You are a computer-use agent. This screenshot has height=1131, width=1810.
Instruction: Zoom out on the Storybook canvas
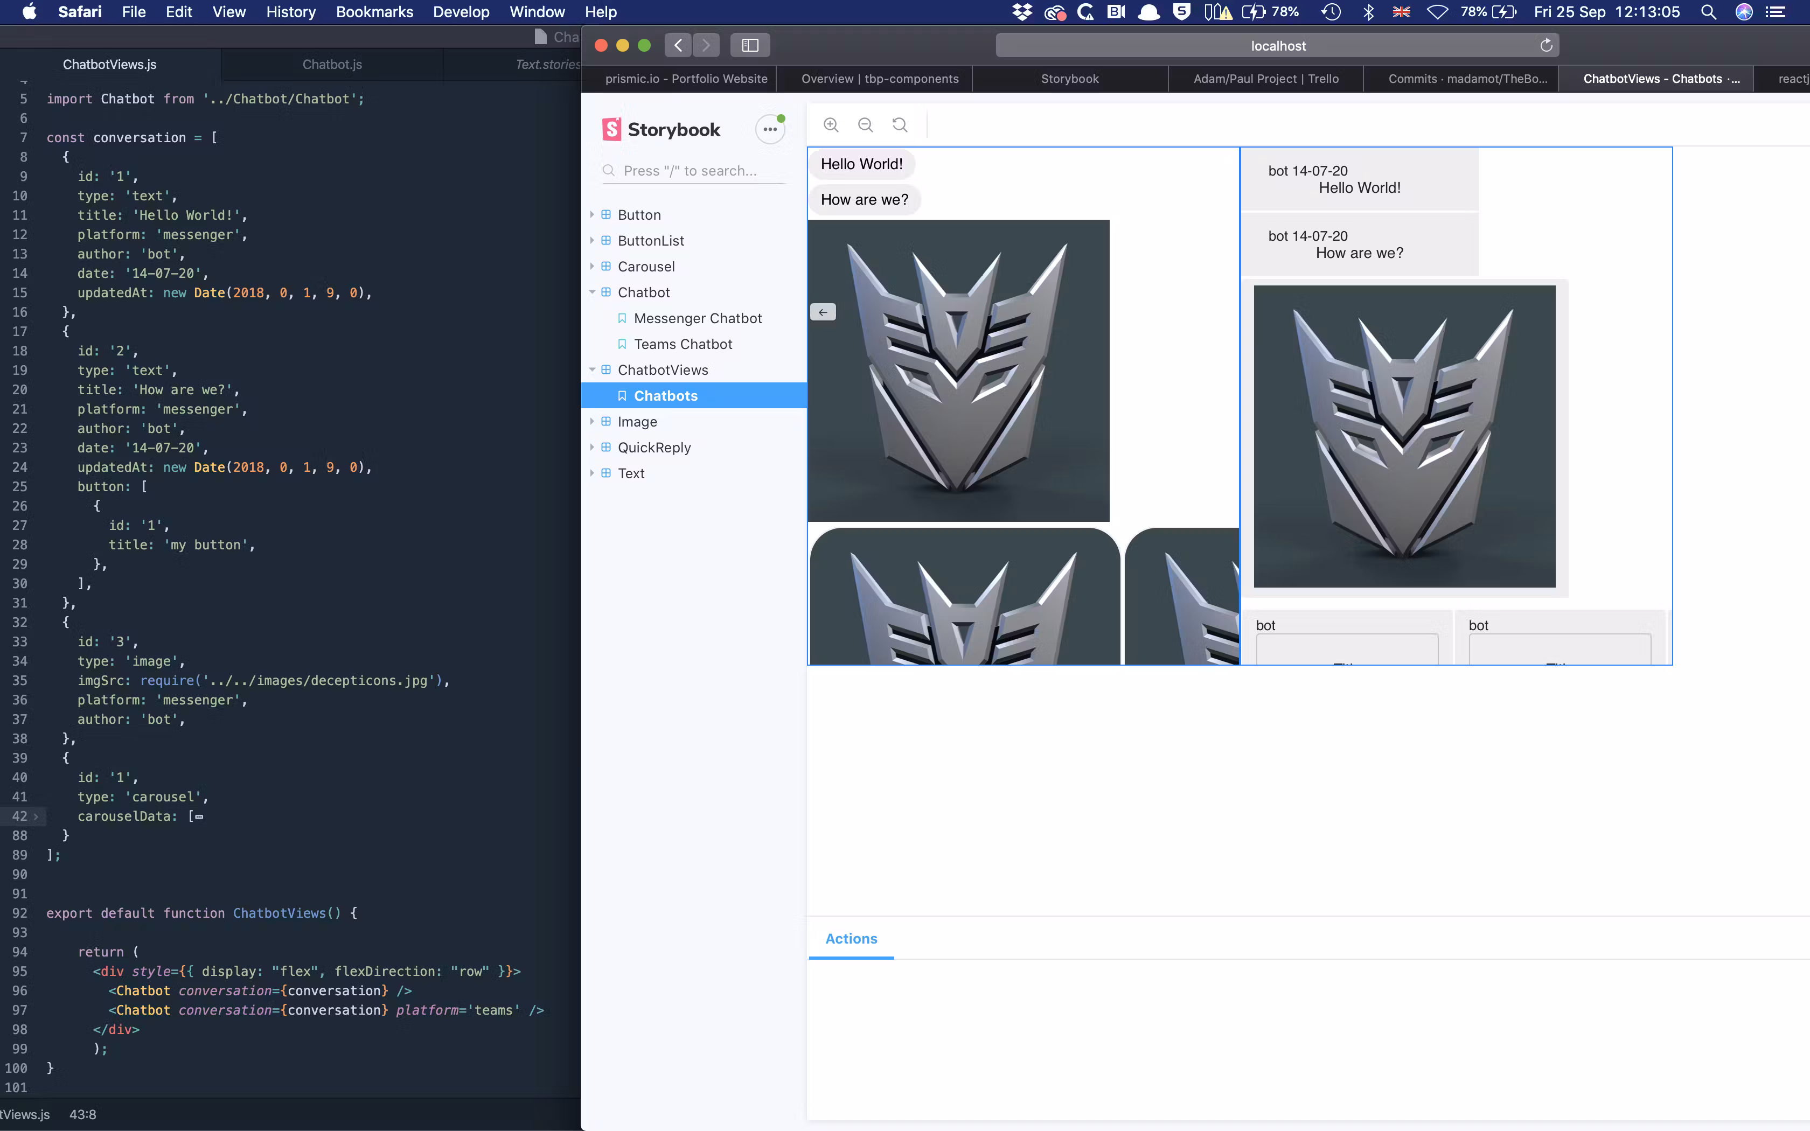[865, 125]
